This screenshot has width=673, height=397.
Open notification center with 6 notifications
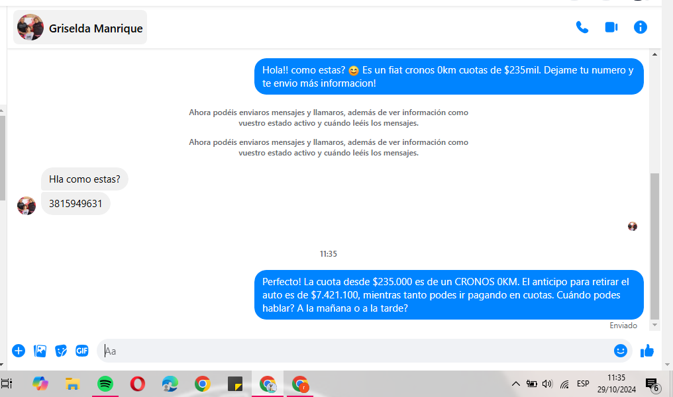click(653, 384)
